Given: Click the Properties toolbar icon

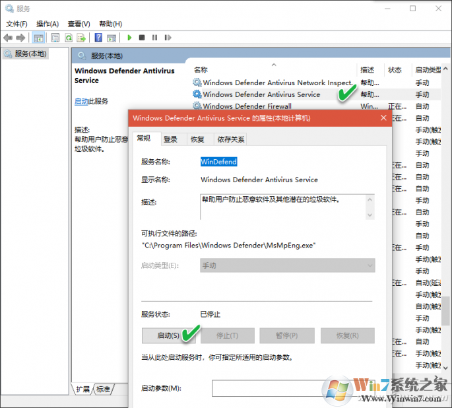Looking at the screenshot, I should 55,38.
